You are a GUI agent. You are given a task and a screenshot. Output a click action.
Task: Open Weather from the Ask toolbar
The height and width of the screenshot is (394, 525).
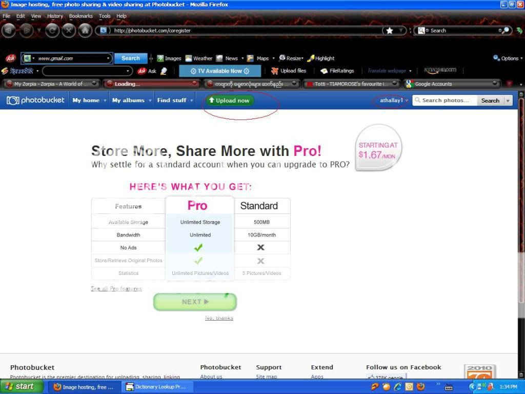click(199, 58)
